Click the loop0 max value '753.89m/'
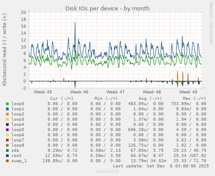This screenshot has width=215, height=176. pyautogui.click(x=181, y=104)
